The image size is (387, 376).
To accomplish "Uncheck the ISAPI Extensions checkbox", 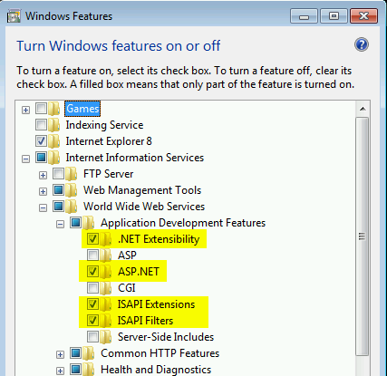I will pyautogui.click(x=92, y=304).
